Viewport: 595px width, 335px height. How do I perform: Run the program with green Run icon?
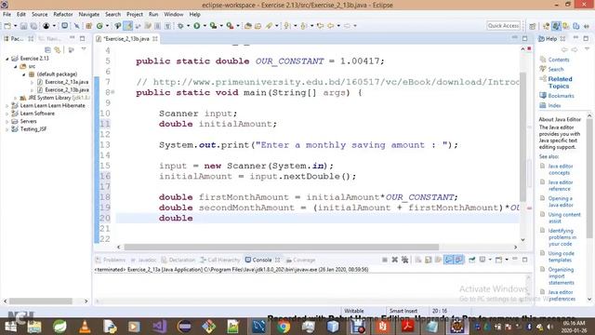pos(196,26)
